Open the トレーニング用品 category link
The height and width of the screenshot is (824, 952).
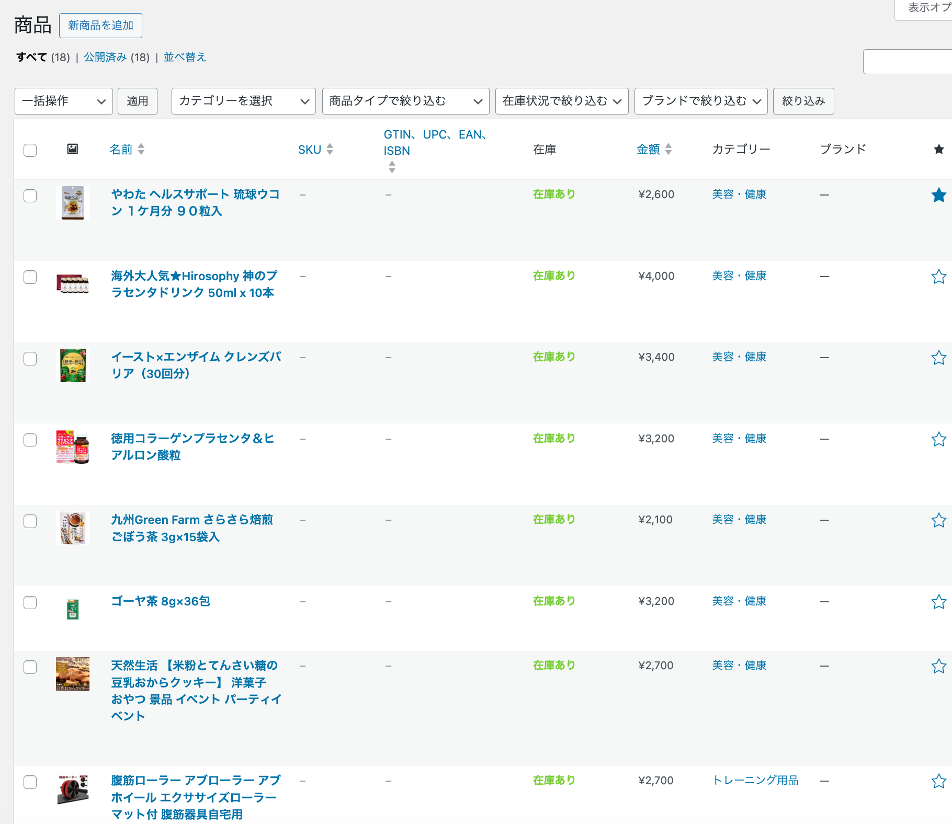point(755,781)
